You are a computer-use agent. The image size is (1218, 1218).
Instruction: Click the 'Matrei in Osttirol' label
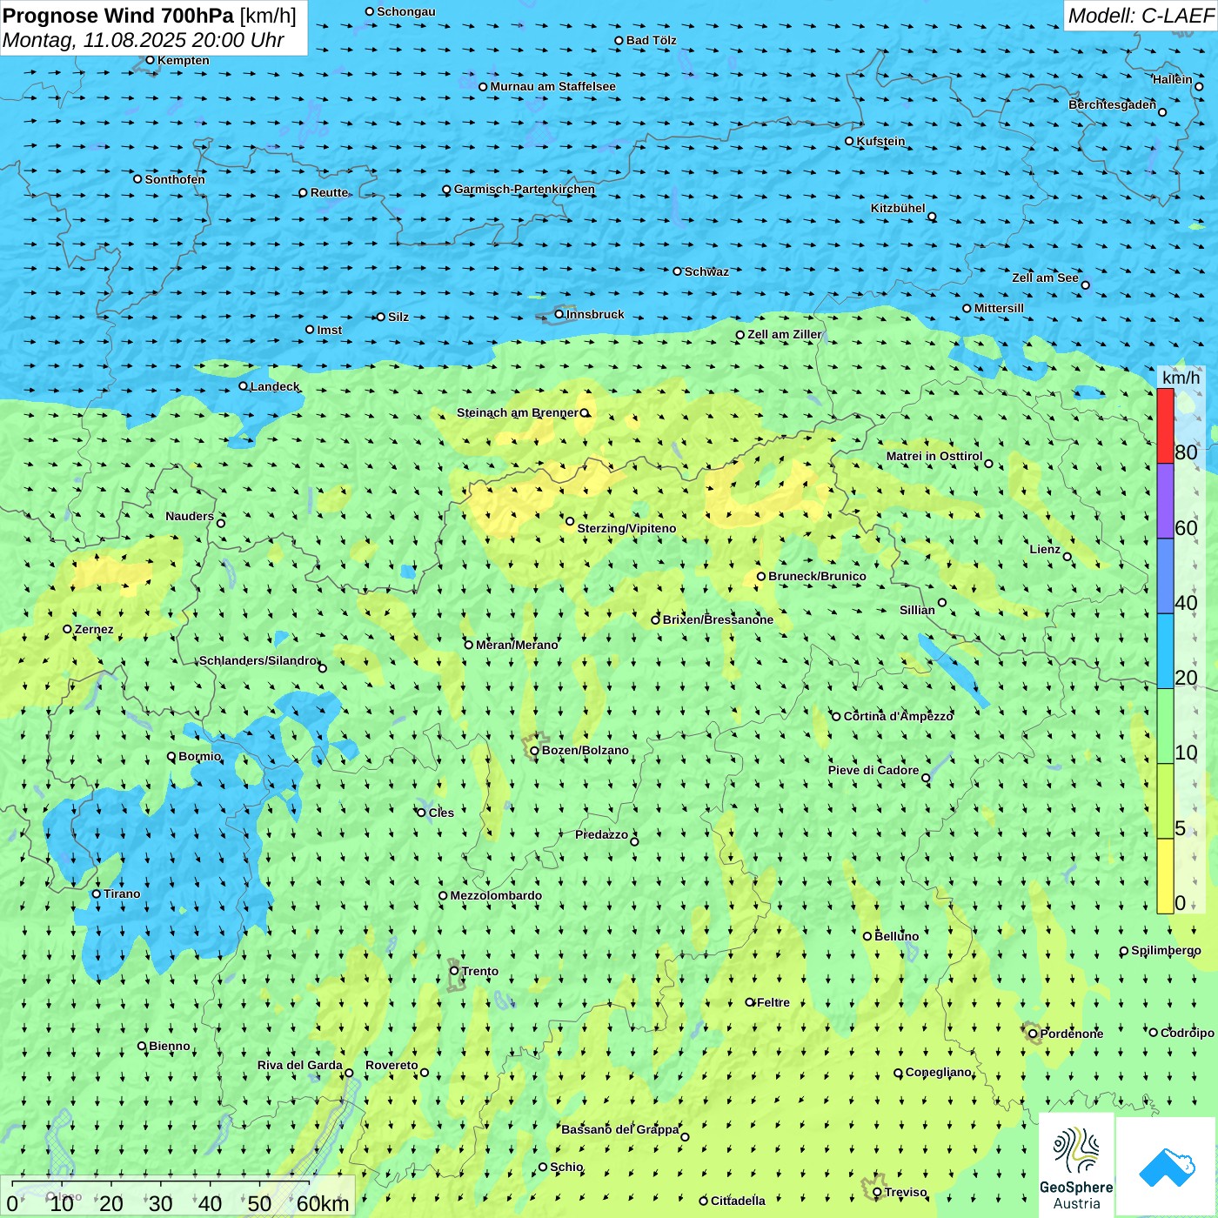[934, 456]
